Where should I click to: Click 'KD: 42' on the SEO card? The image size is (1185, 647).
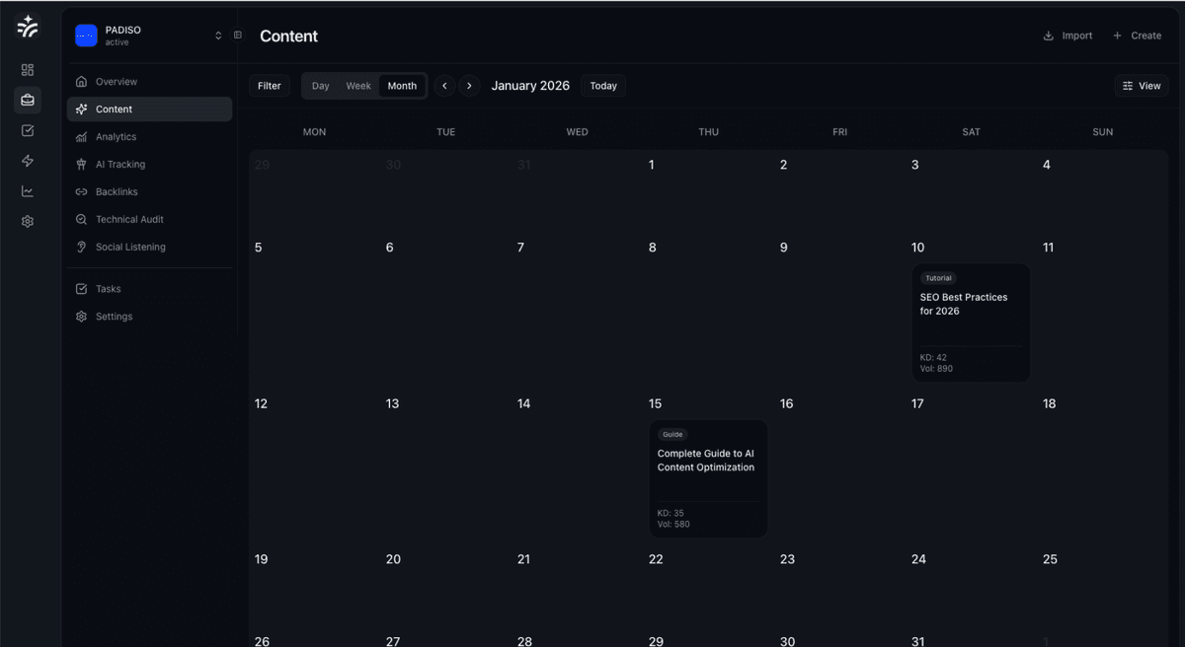pos(933,358)
